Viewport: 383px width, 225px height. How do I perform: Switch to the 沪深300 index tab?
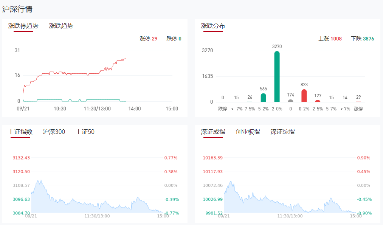tap(54, 132)
